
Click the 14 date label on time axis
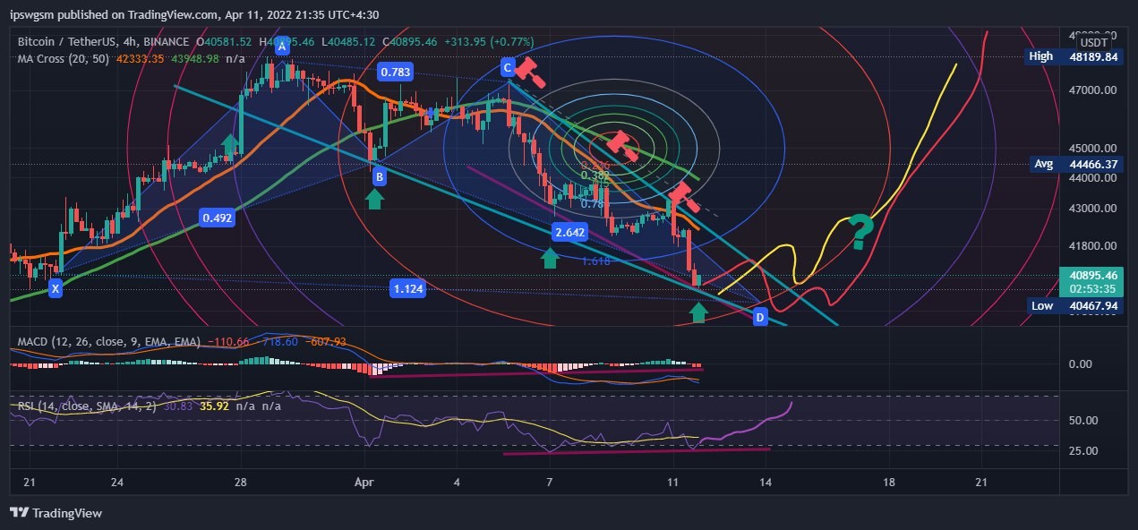[x=765, y=482]
